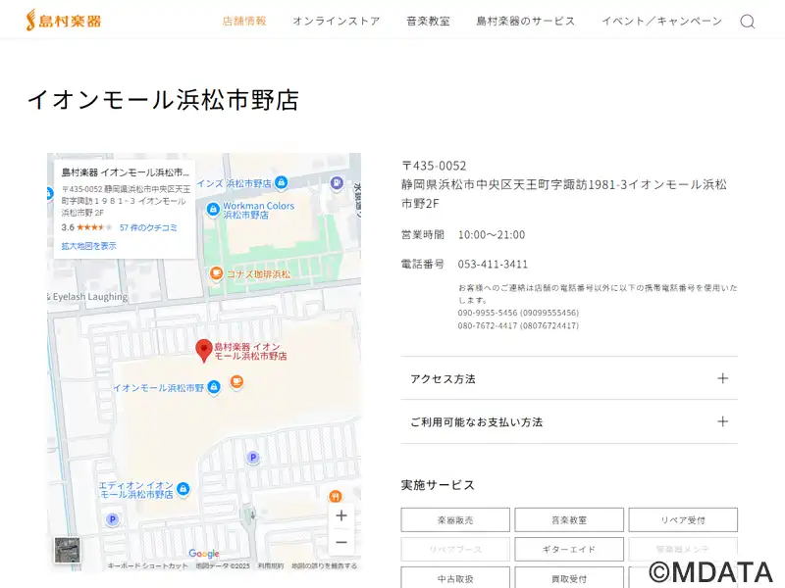
Task: Click the business hours 10:00〜21:00
Action: [492, 235]
